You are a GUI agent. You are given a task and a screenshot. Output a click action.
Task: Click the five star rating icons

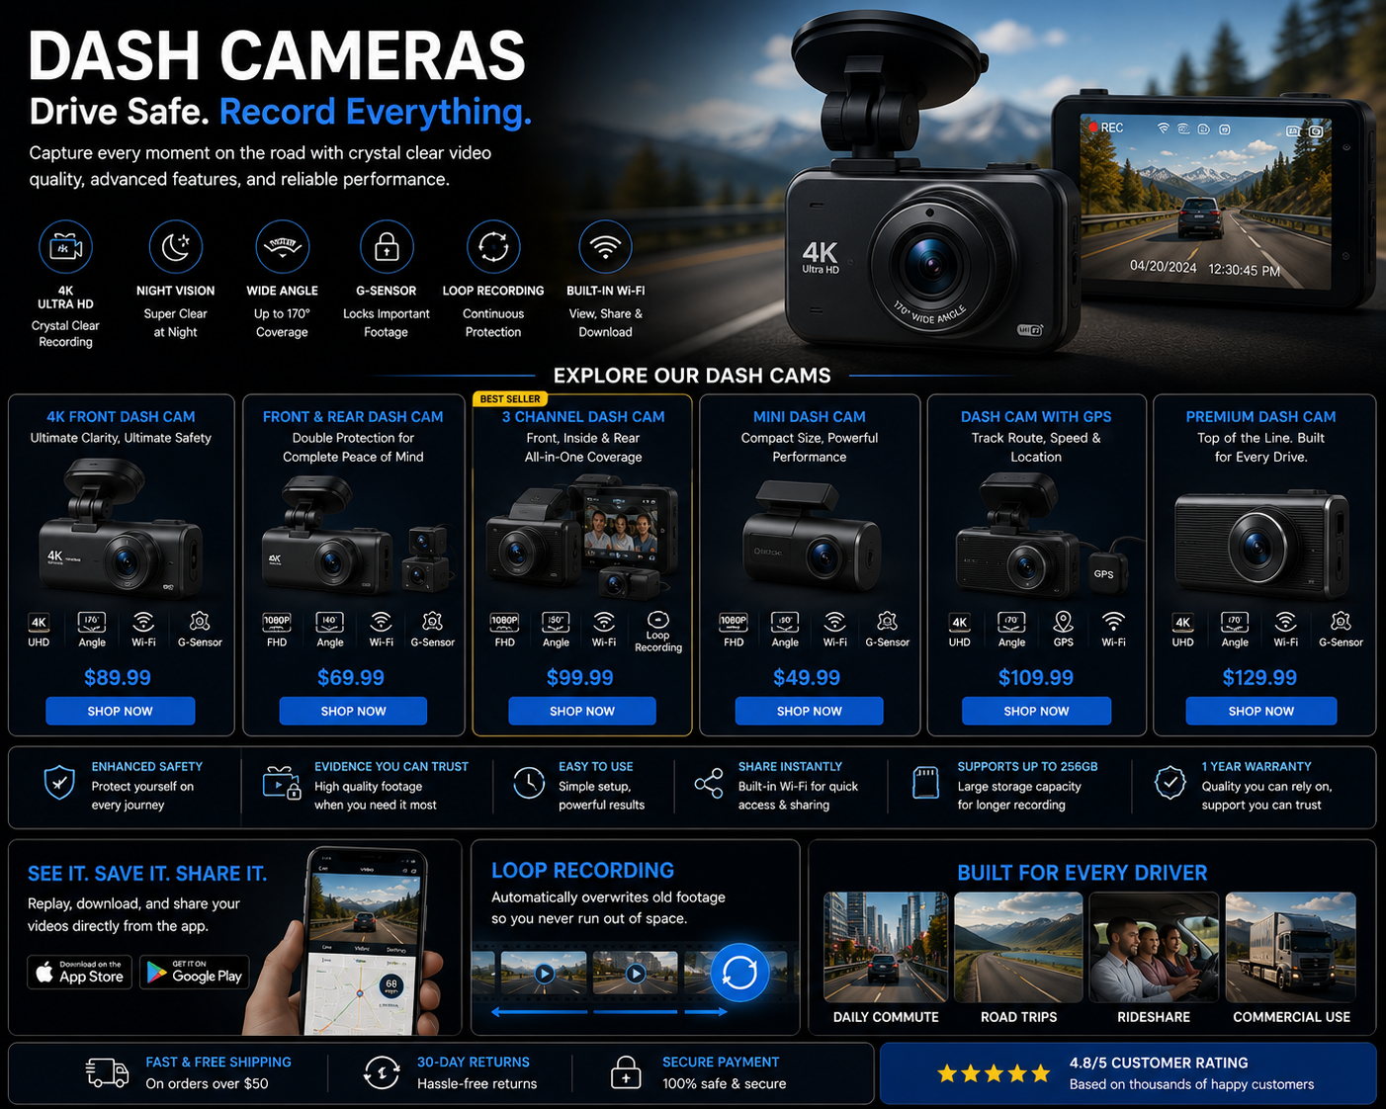click(x=994, y=1073)
